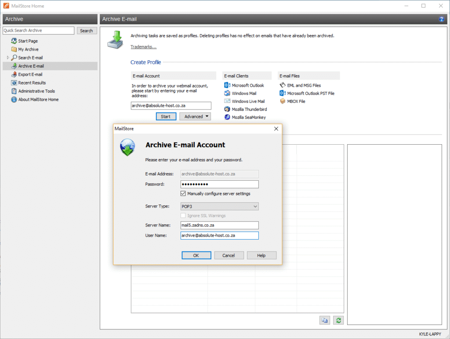Click the Outlook PST File icon

[283, 93]
